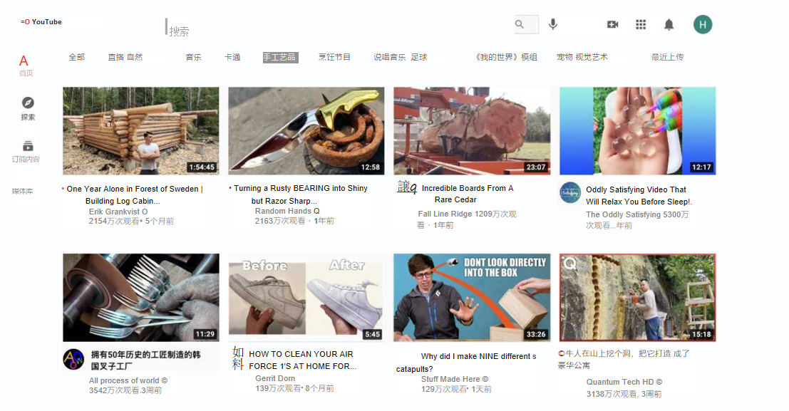This screenshot has height=411, width=789.
Task: Switch to the 最近上传 chip
Action: click(667, 57)
